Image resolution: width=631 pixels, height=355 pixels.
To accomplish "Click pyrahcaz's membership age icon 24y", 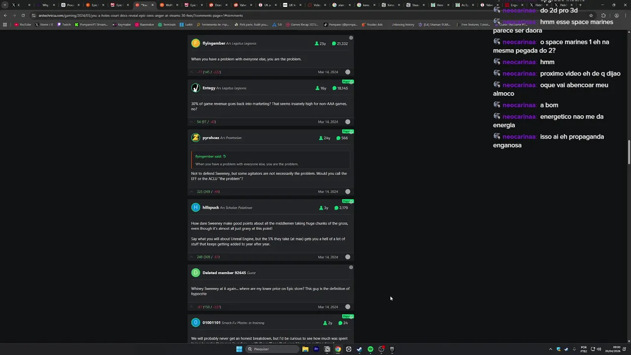I will 321,138.
